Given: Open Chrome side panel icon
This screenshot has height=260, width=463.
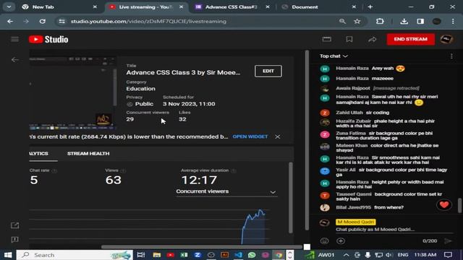Looking at the screenshot, I should pyautogui.click(x=420, y=21).
